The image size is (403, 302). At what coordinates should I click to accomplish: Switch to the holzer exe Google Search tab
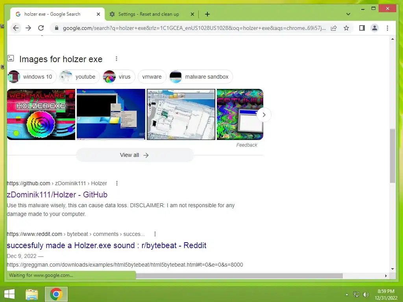pos(52,14)
